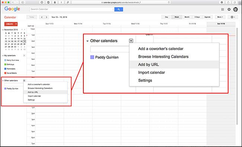This screenshot has height=147, width=242.
Task: Open the Create button's dropdown arrow
Action: [16, 24]
